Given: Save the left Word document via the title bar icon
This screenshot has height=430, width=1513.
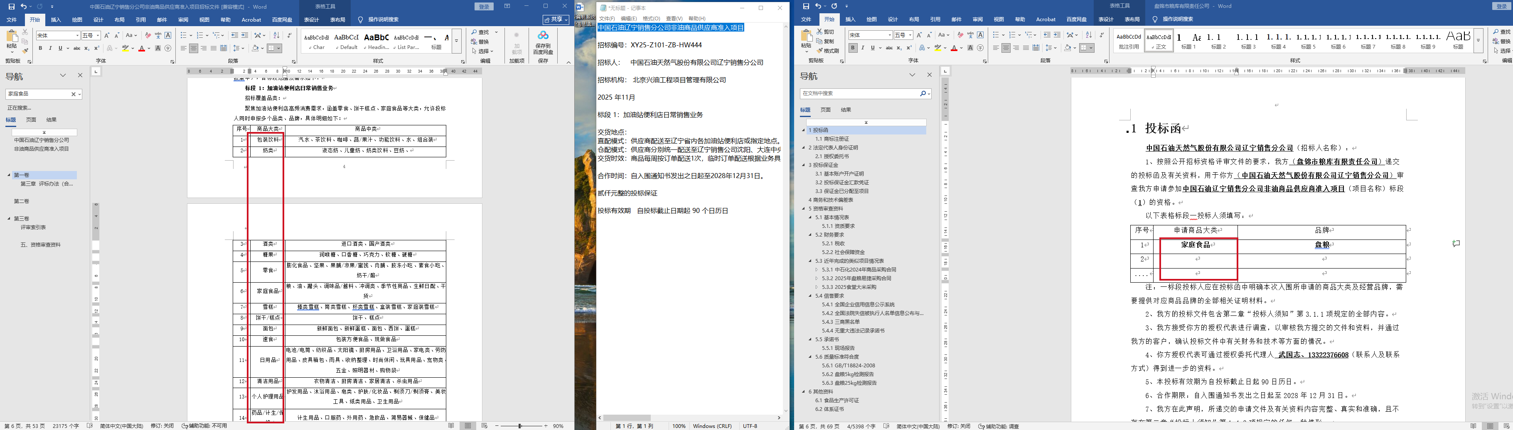Looking at the screenshot, I should tap(11, 7).
